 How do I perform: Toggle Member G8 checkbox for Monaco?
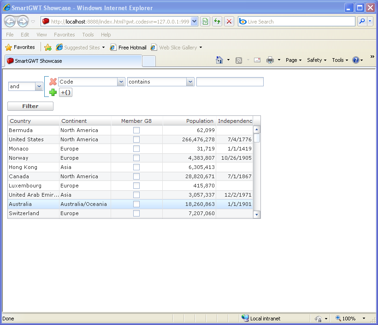click(x=136, y=149)
